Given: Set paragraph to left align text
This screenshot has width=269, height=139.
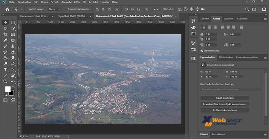Looking at the screenshot, I should [x=204, y=27].
